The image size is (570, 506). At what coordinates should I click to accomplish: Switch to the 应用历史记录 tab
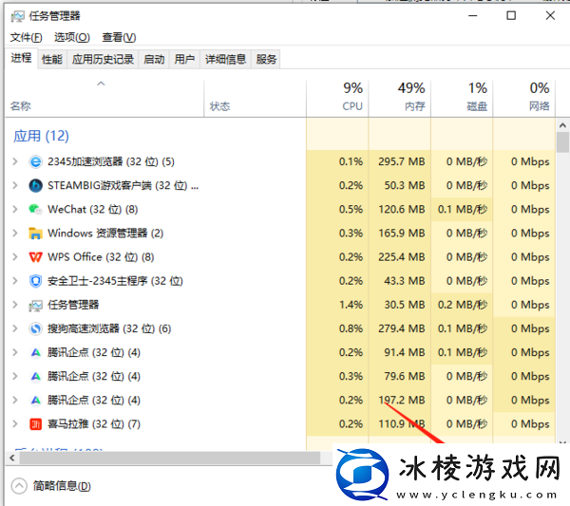[103, 59]
